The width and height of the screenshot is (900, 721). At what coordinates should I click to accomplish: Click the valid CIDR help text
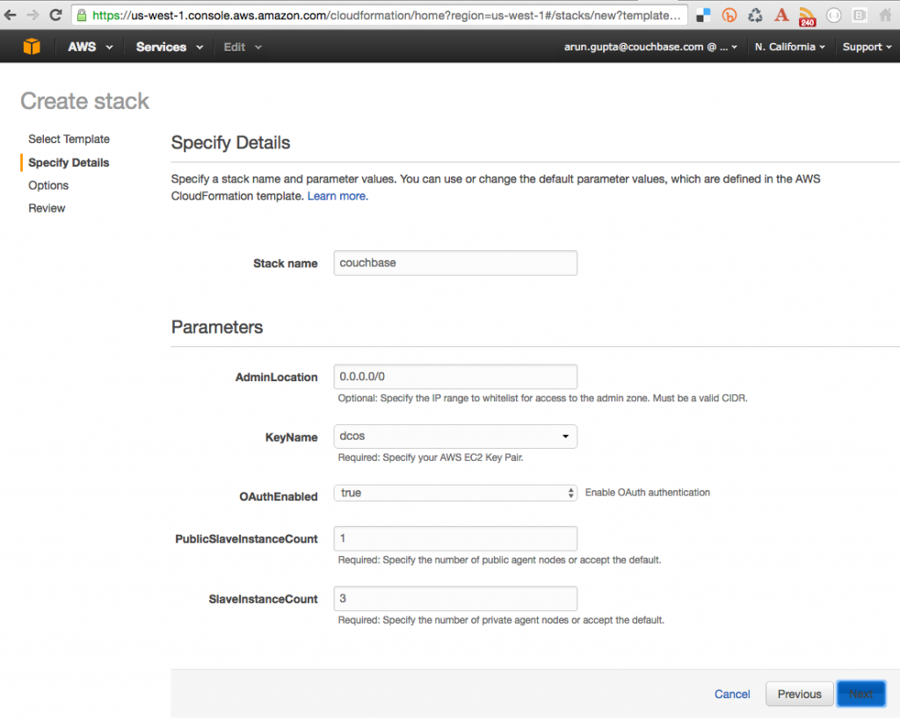(x=542, y=398)
